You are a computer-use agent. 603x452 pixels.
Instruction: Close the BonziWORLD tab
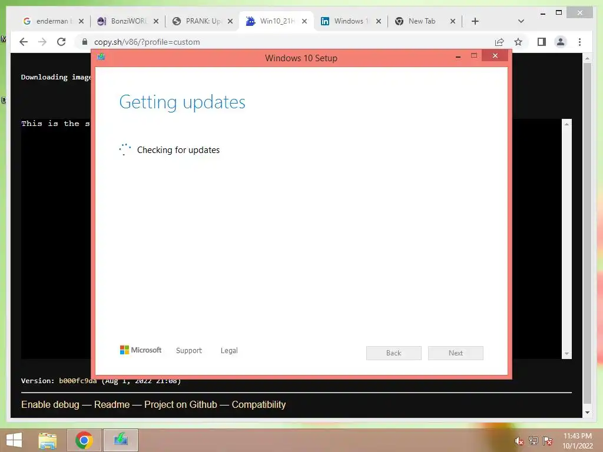(155, 21)
